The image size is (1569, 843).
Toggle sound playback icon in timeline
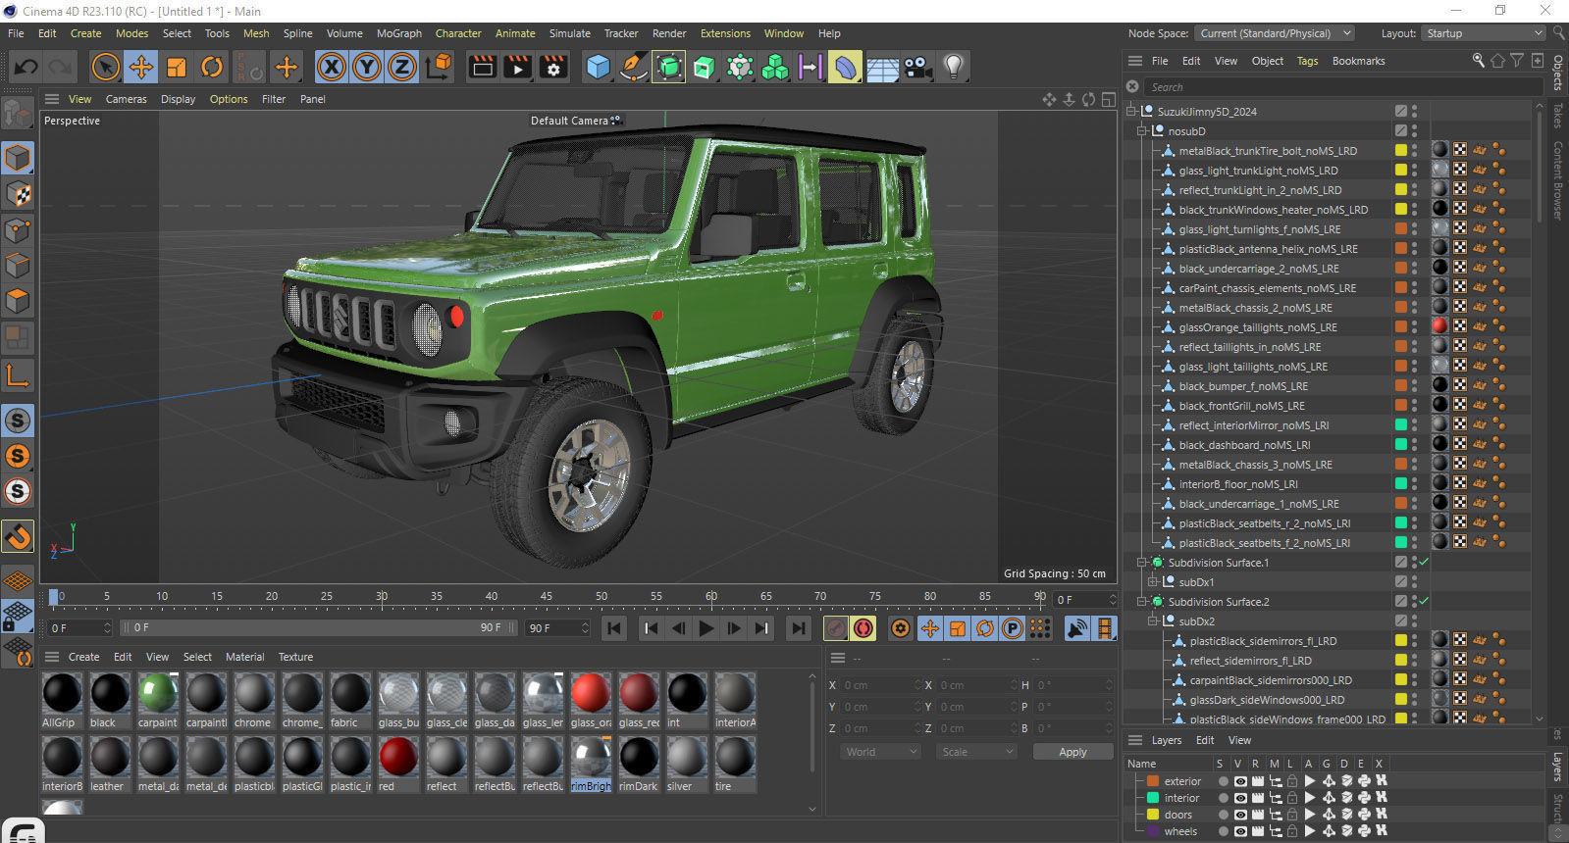click(1076, 628)
